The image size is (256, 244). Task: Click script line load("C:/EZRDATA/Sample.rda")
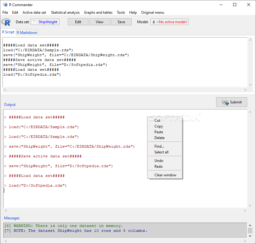[x=38, y=50]
